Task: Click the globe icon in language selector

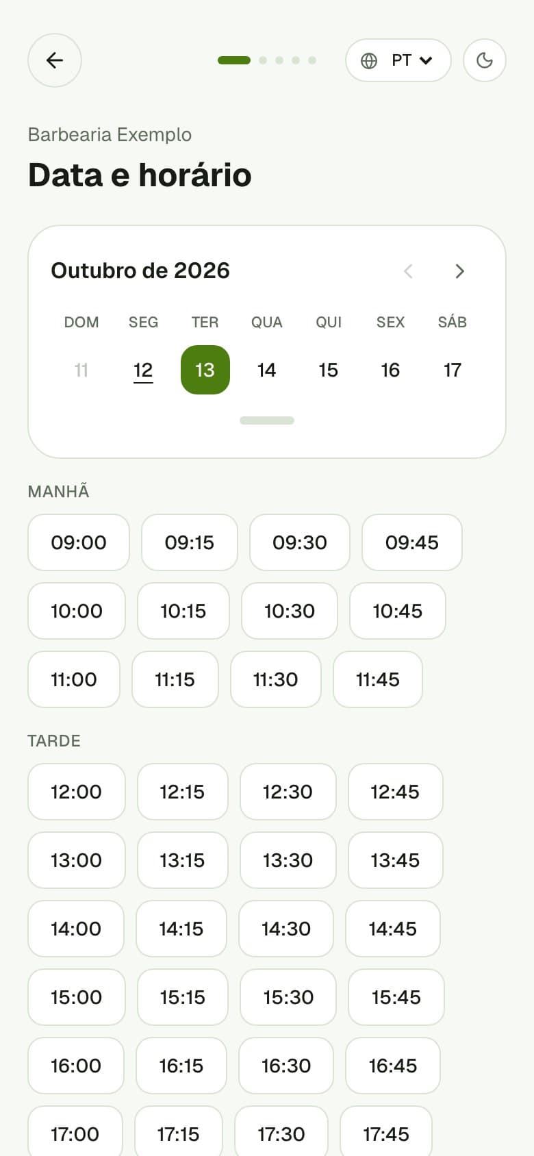Action: click(x=369, y=61)
